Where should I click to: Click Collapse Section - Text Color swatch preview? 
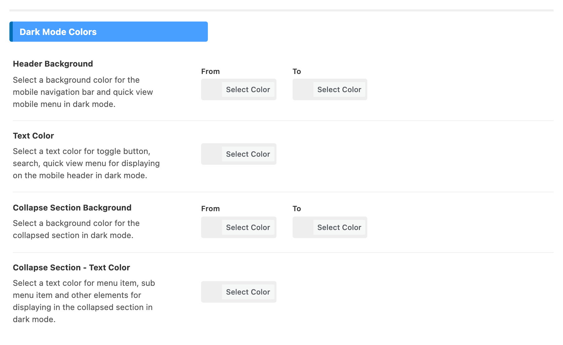[212, 292]
